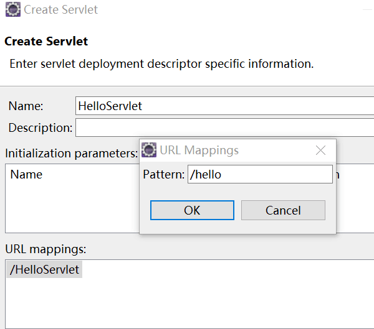The image size is (374, 329).
Task: Click the Pattern: label
Action: pyautogui.click(x=163, y=175)
